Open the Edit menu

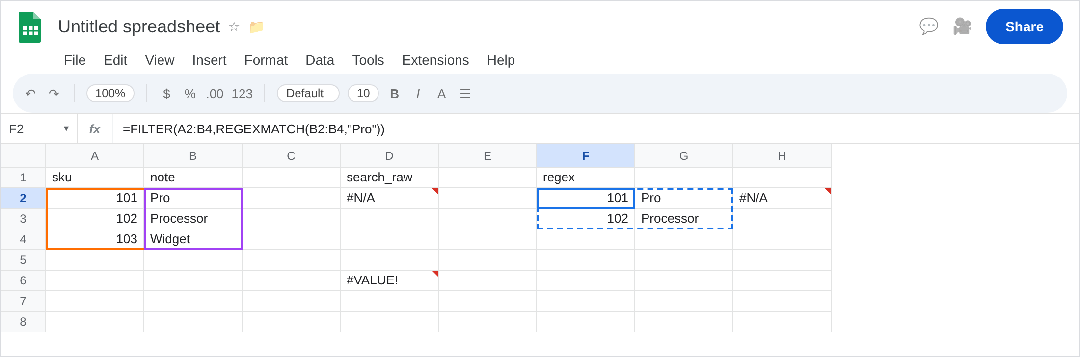[x=115, y=60]
